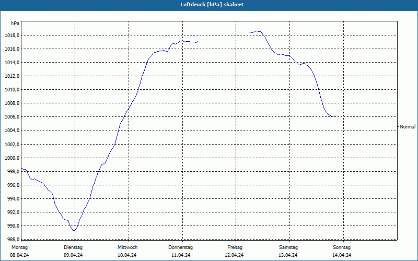Click the hPa unit label
Viewport: 418px width, 261px height.
click(15, 23)
